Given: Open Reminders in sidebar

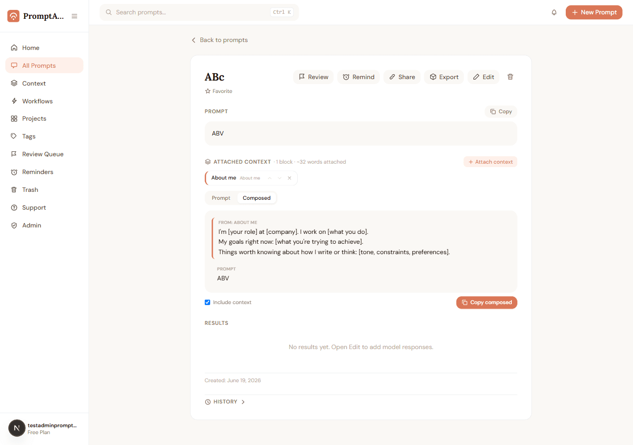Looking at the screenshot, I should coord(45,172).
